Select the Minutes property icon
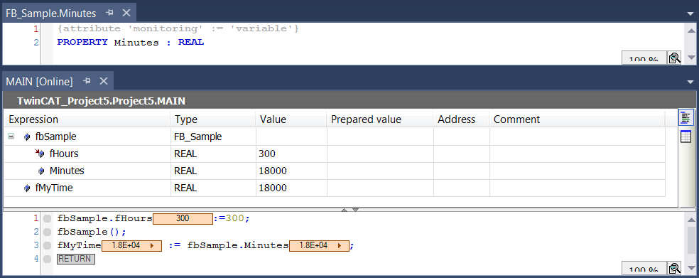 [41, 171]
